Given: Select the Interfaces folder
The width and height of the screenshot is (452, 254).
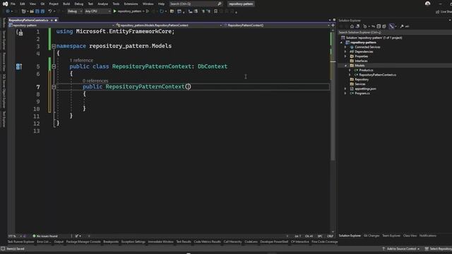Looking at the screenshot, I should (361, 61).
